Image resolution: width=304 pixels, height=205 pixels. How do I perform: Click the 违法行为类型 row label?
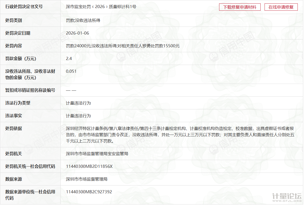(18, 103)
